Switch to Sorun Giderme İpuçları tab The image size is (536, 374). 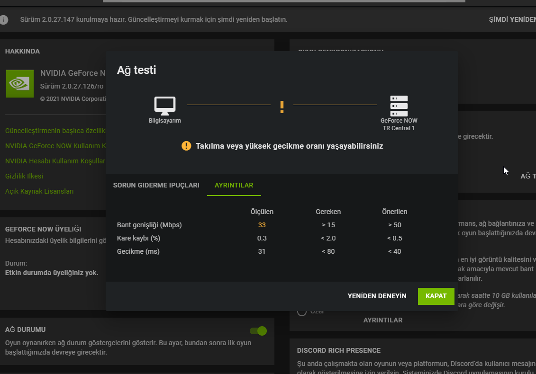pos(156,185)
